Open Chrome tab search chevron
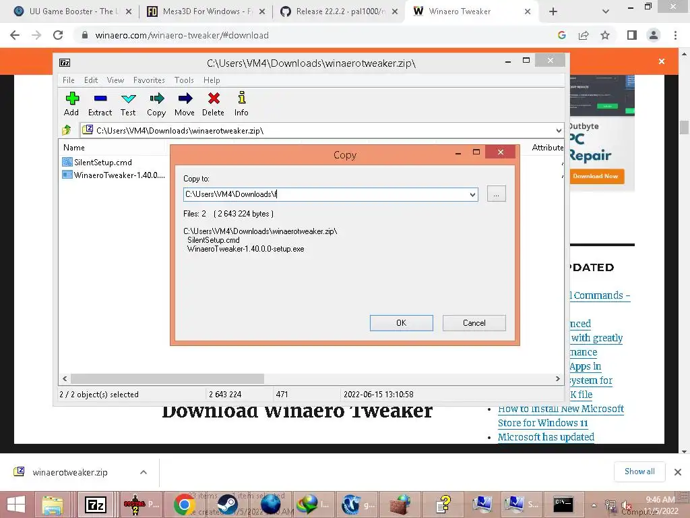The width and height of the screenshot is (690, 518). (x=606, y=11)
